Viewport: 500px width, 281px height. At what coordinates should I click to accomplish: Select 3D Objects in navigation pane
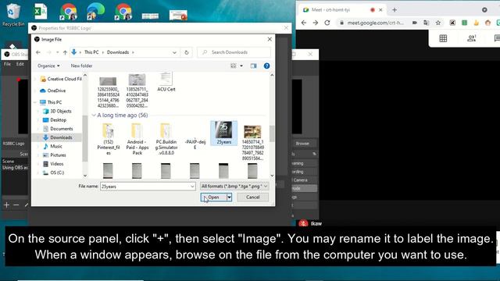point(58,111)
